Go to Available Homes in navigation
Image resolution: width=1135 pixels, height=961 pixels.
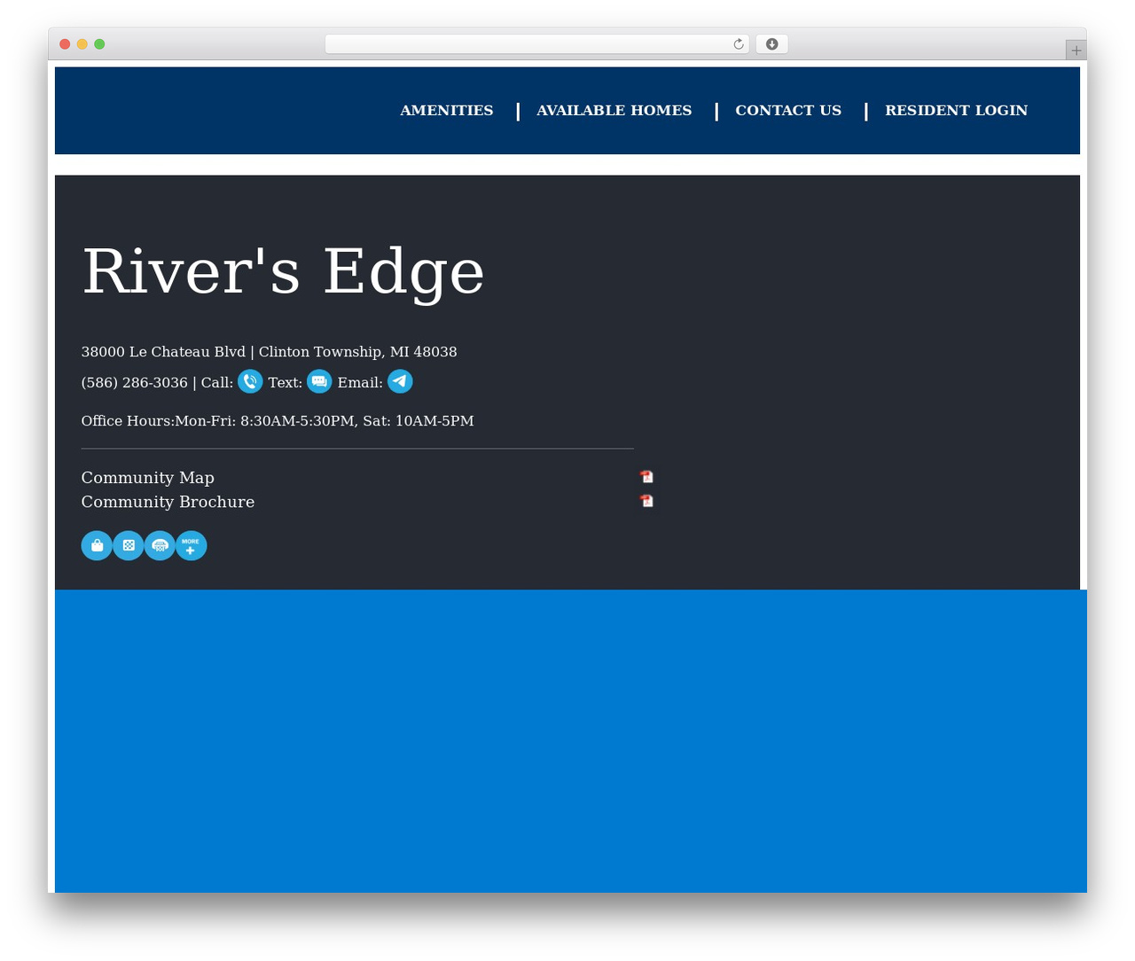[614, 110]
